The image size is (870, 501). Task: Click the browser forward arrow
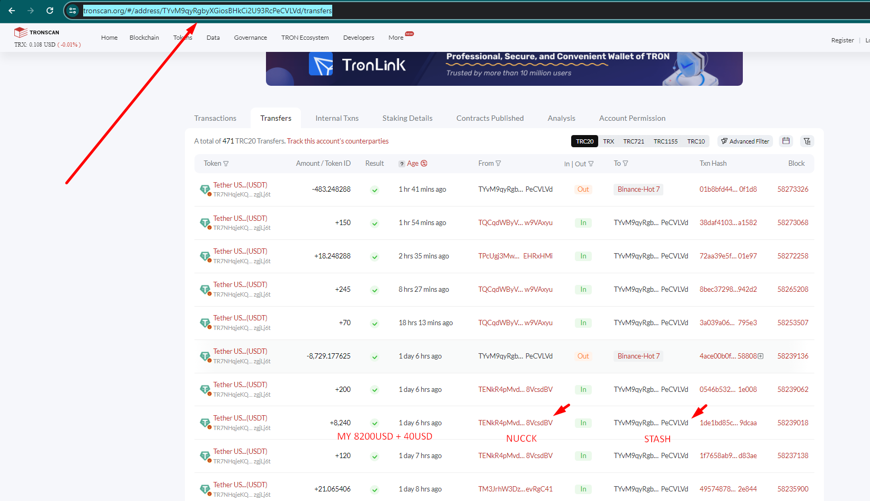click(x=31, y=11)
